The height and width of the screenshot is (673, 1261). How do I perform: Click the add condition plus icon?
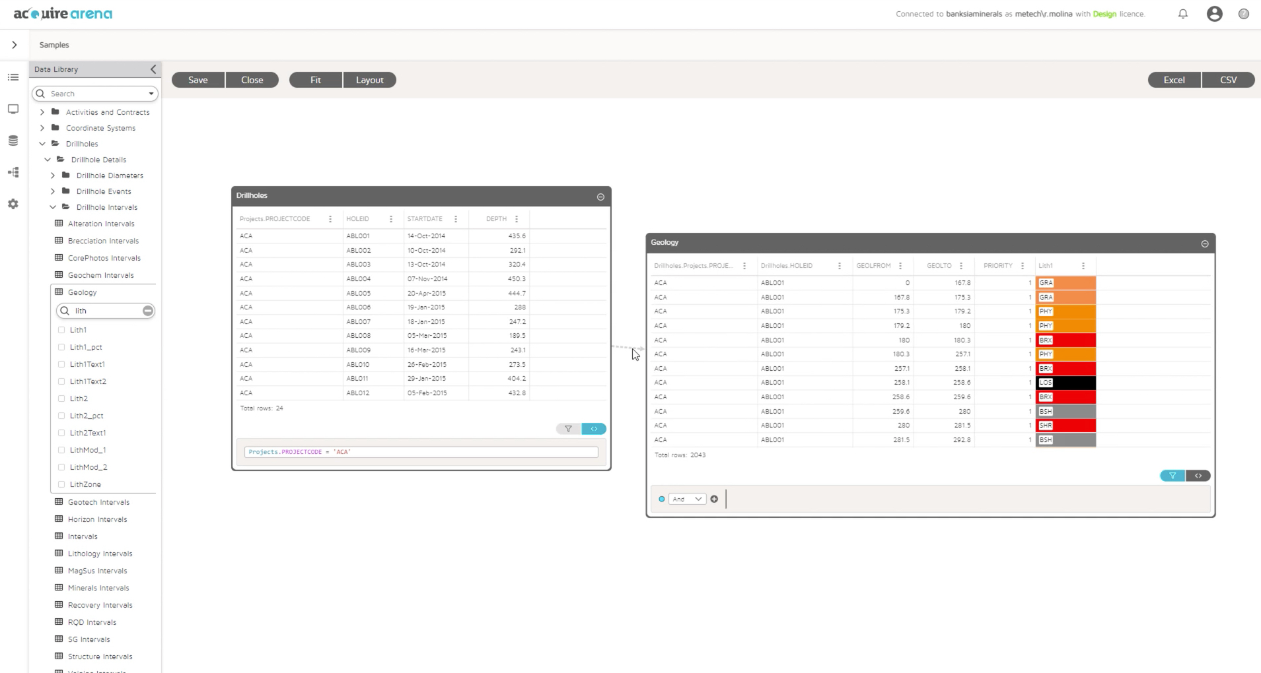pos(714,499)
